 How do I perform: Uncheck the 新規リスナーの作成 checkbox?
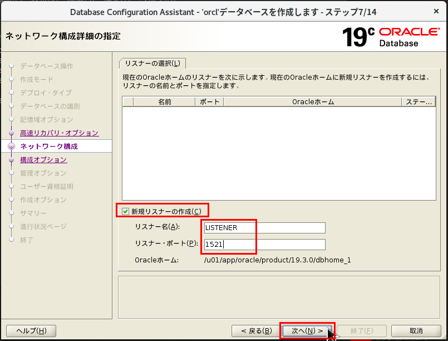pos(126,210)
